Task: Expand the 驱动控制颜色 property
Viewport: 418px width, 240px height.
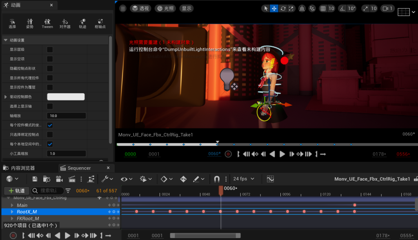Action: coord(6,97)
